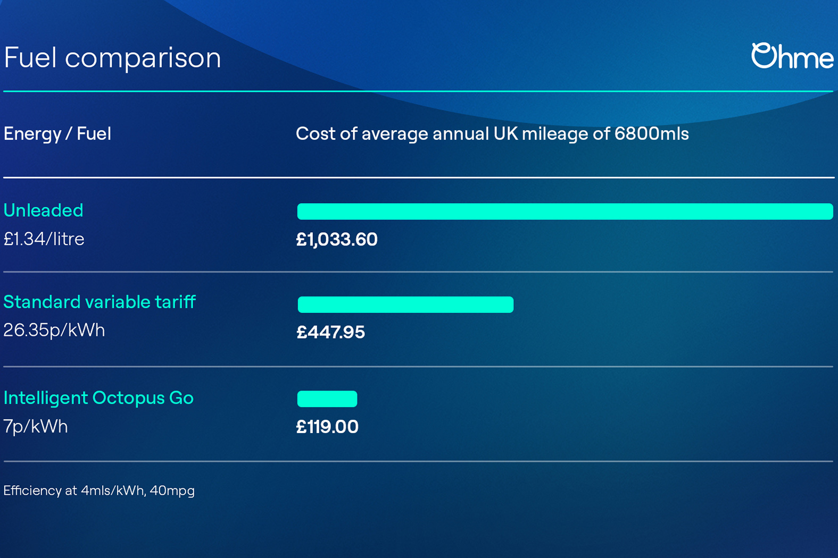Select the £447.95 cost value
The image size is (838, 558).
pos(330,332)
